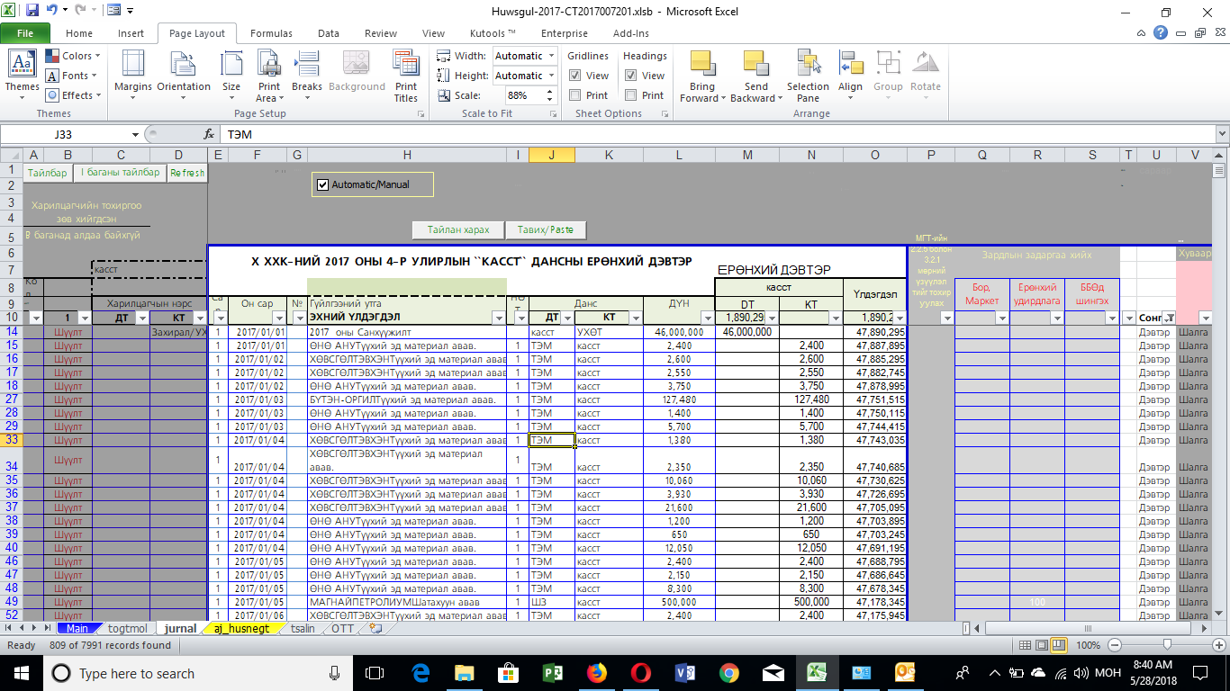Toggle the Automatic/Manual checkbox

[323, 184]
